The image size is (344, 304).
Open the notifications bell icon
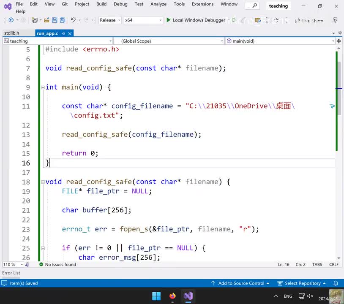coord(336,283)
